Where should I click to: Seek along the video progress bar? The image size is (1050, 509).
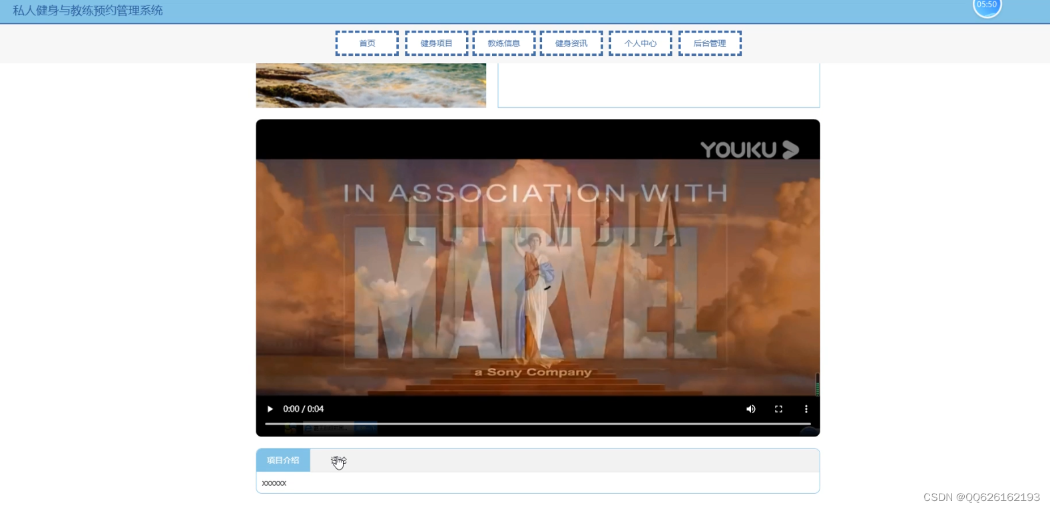point(537,424)
